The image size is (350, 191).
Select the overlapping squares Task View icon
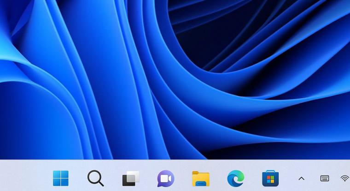click(x=131, y=178)
